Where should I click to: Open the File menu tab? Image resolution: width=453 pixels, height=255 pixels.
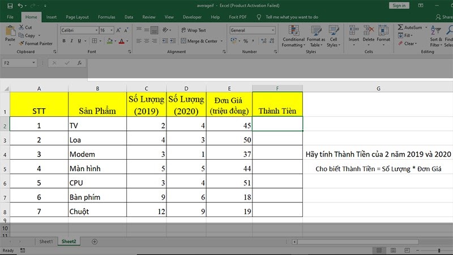pos(10,17)
